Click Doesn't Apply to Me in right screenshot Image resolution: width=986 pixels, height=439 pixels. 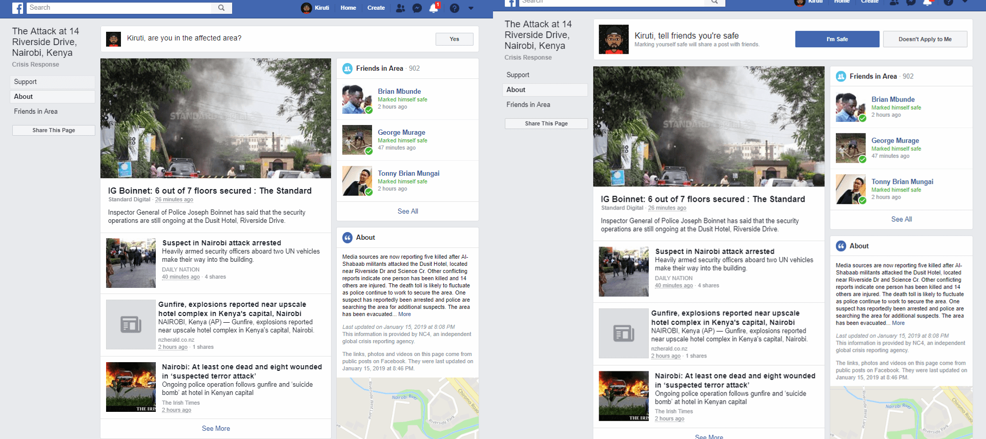[925, 39]
